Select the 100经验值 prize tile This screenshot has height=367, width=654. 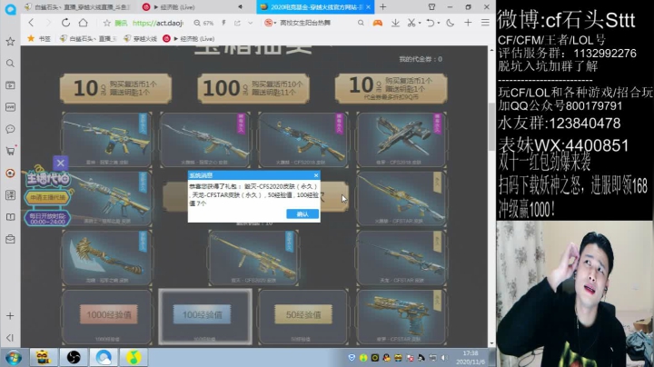click(205, 316)
